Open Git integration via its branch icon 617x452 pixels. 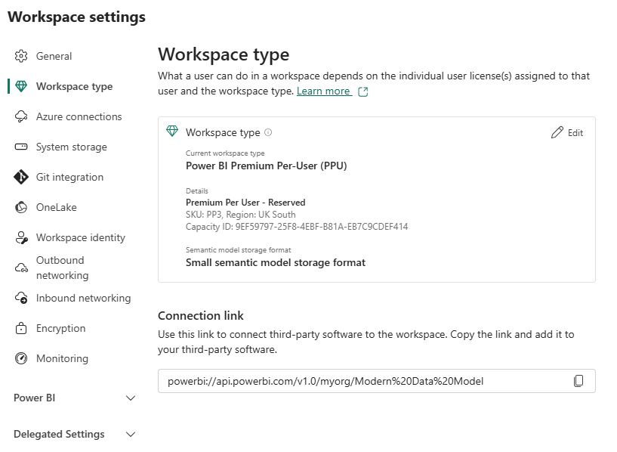pos(22,177)
